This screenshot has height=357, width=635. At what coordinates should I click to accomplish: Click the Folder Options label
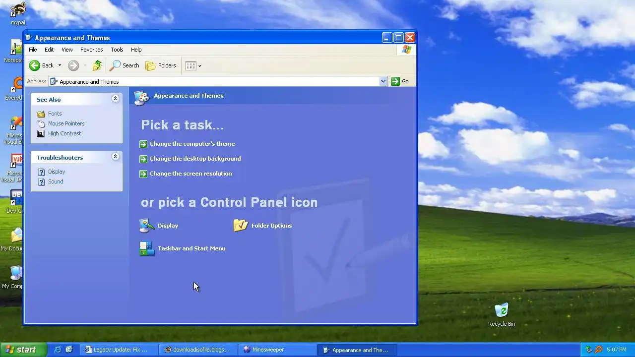tap(271, 226)
